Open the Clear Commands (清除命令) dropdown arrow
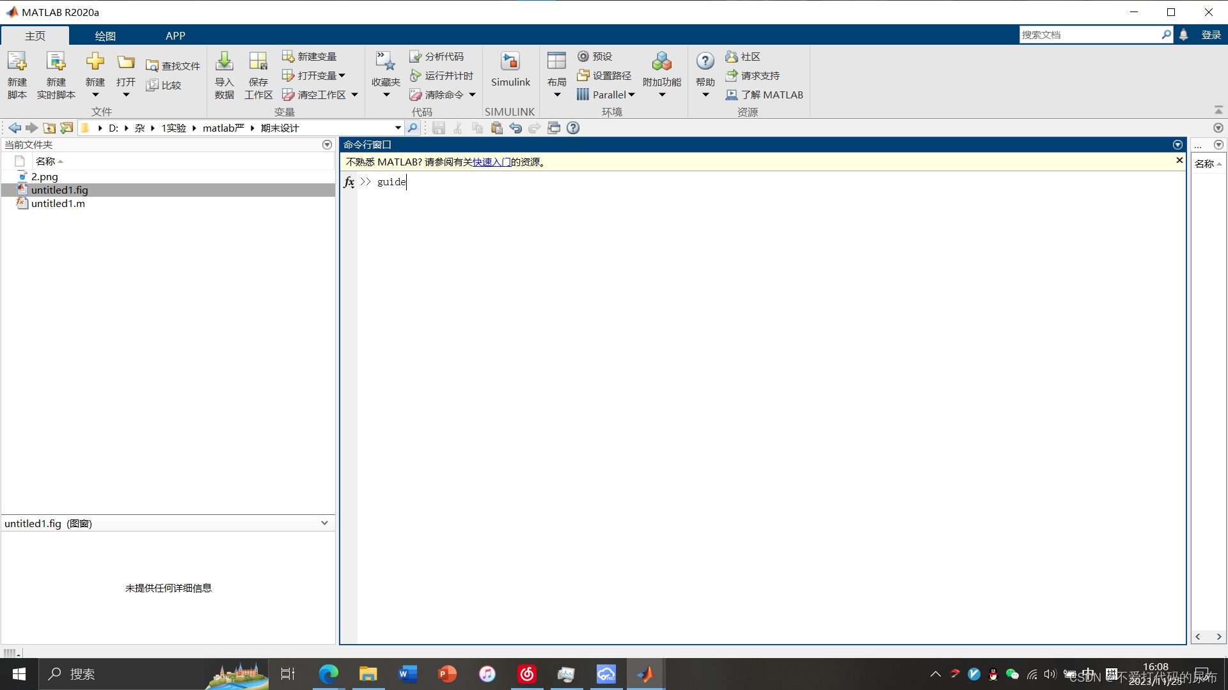 point(473,95)
